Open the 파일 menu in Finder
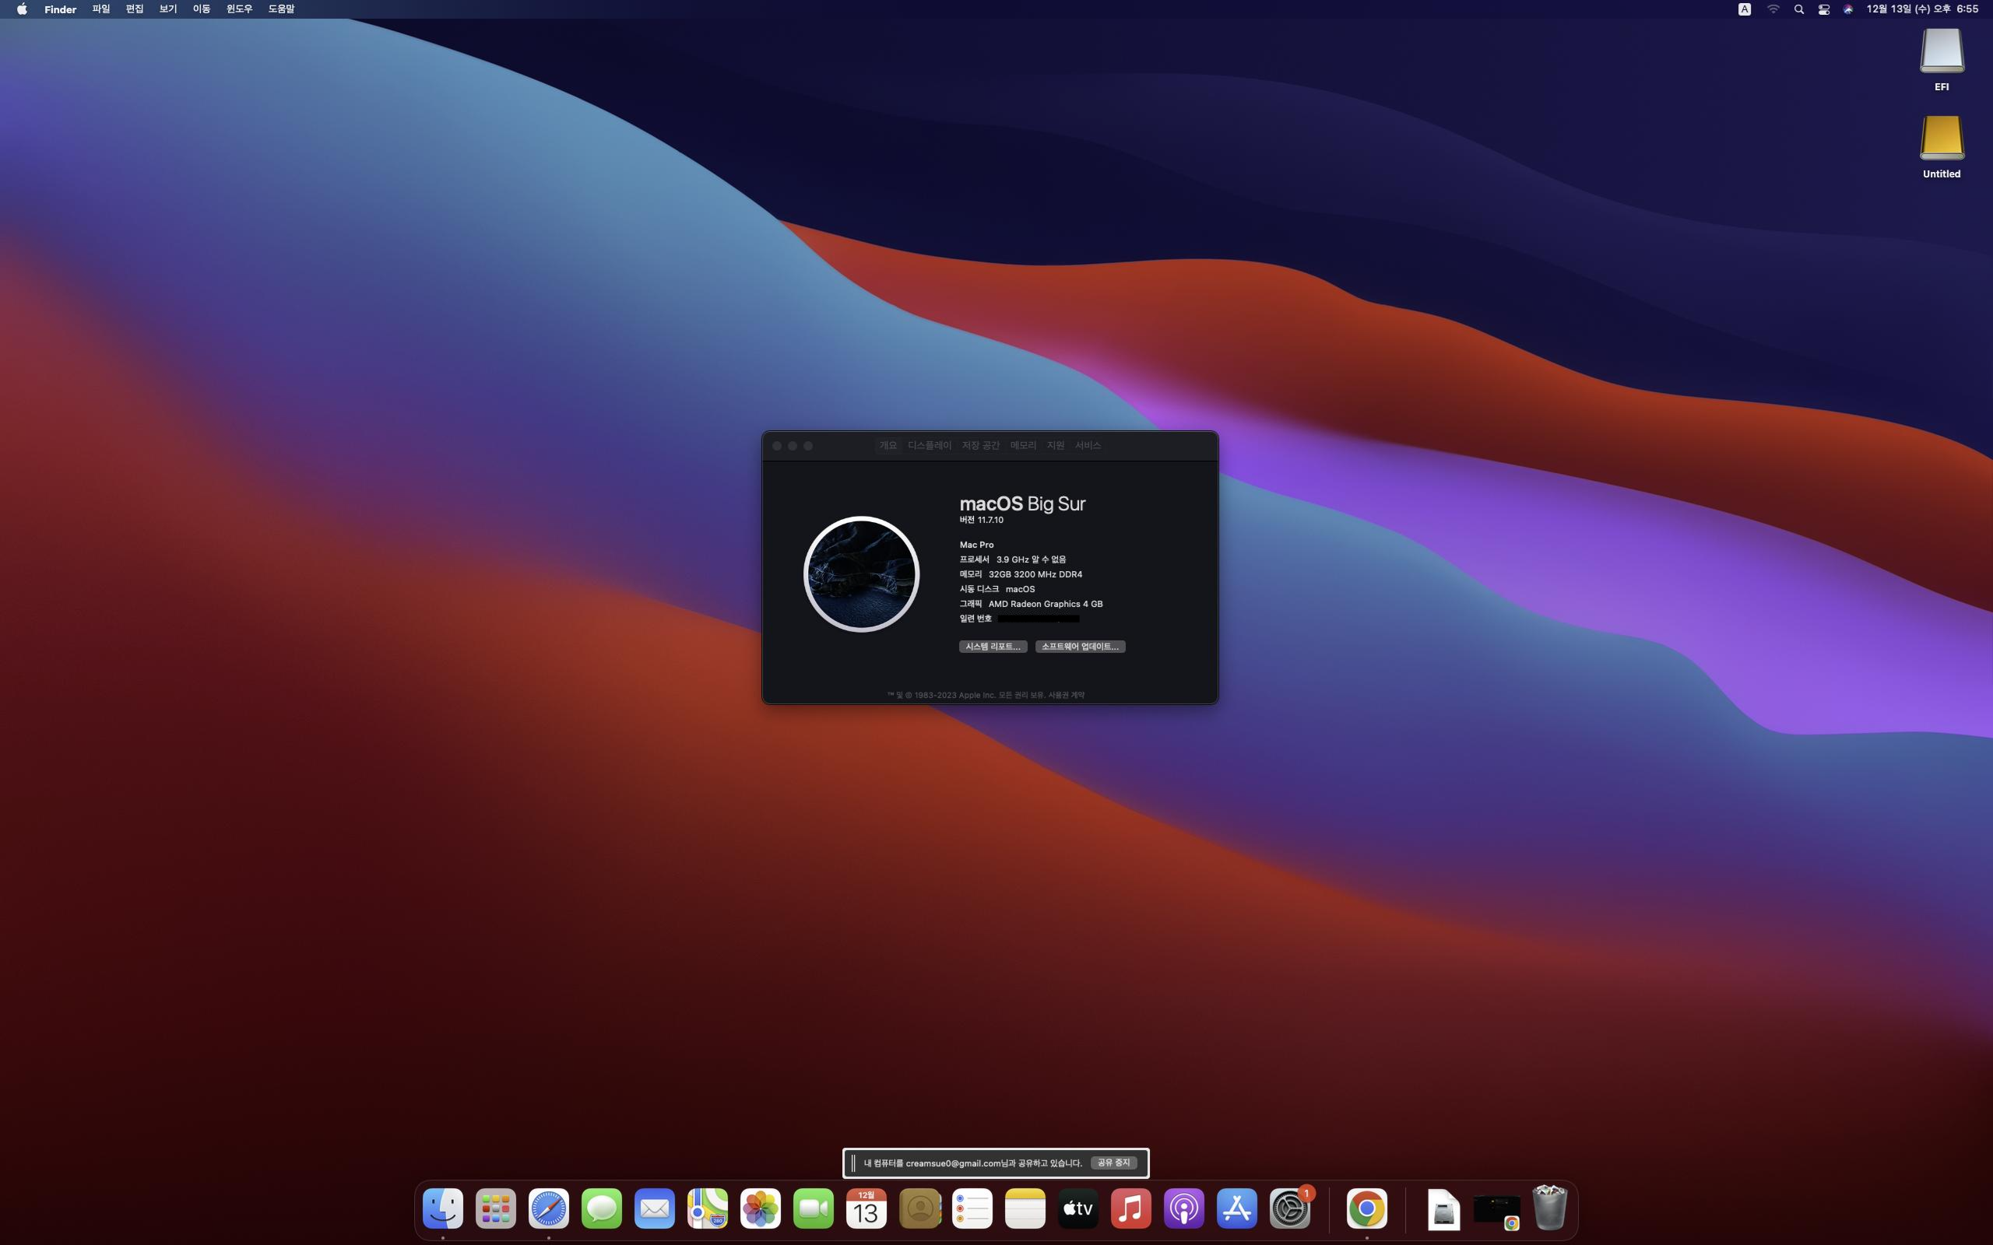 point(100,9)
